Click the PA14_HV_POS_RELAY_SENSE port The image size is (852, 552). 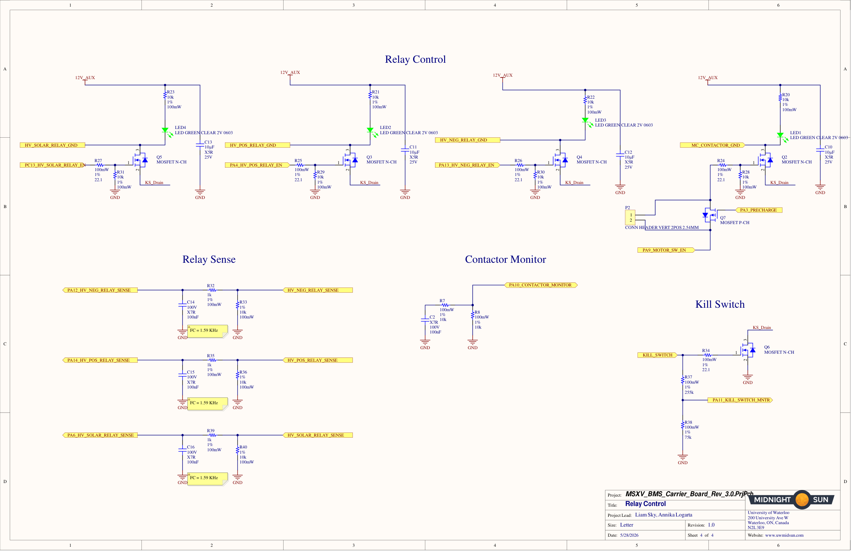[100, 360]
